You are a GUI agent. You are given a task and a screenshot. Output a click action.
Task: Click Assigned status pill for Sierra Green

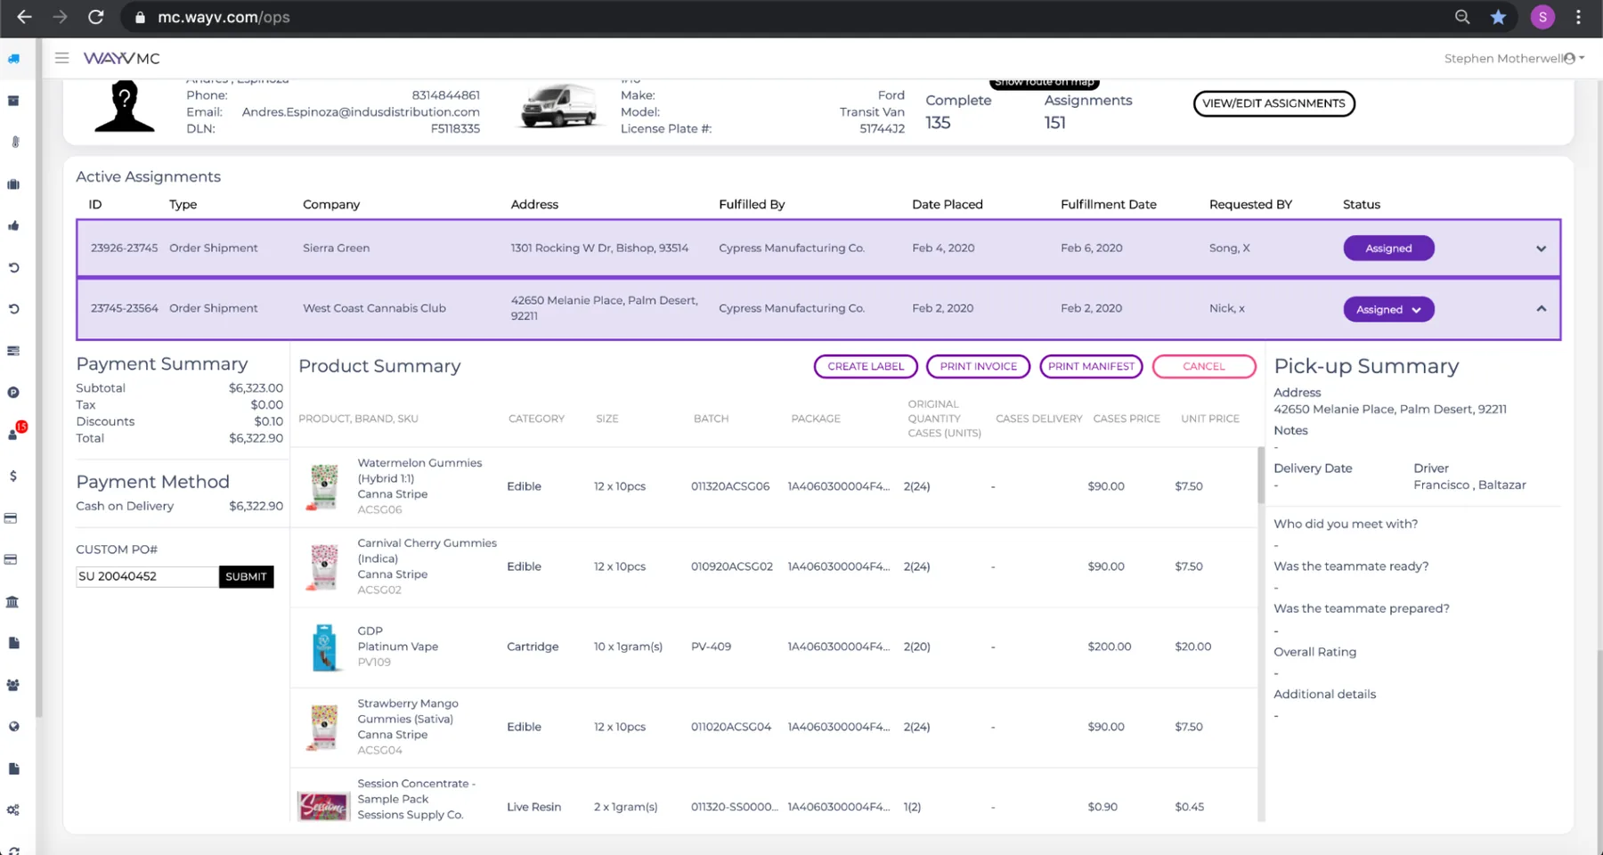(1388, 248)
